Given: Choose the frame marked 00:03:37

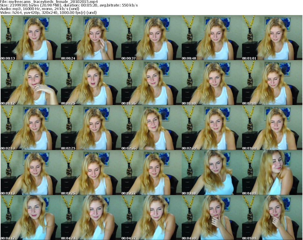Looking at the screenshot, I should point(151,173).
